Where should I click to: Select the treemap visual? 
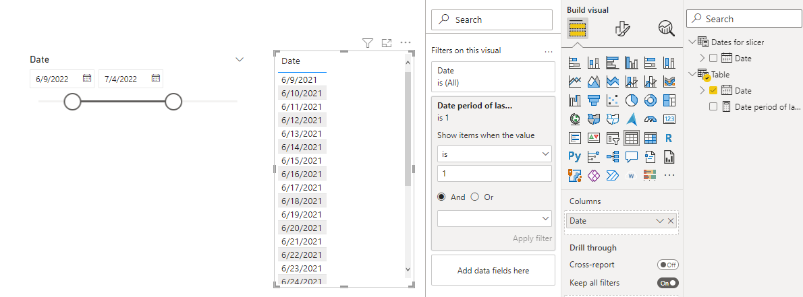tap(669, 100)
